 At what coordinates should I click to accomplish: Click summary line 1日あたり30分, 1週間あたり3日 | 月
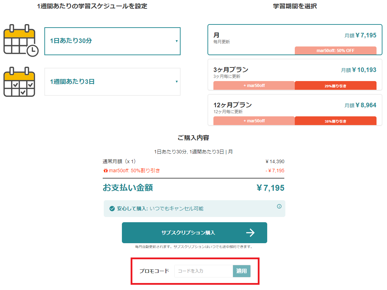click(193, 152)
